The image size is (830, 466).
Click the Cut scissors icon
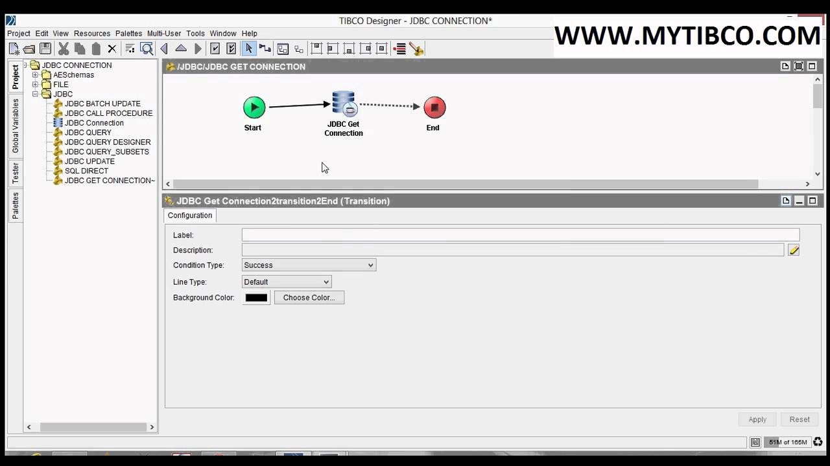point(64,49)
